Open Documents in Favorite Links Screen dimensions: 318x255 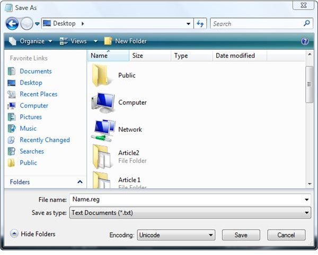click(36, 71)
